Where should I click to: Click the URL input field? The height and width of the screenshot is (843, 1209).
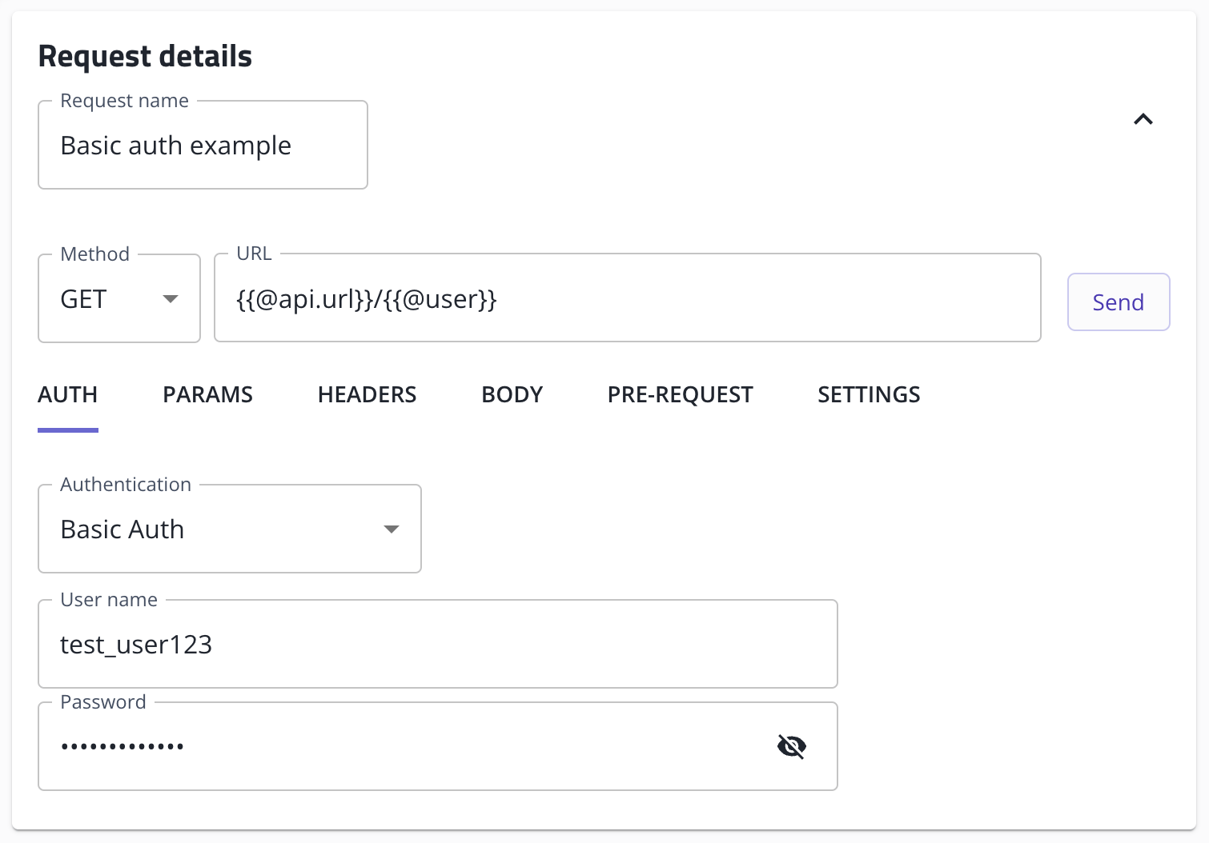(x=628, y=298)
